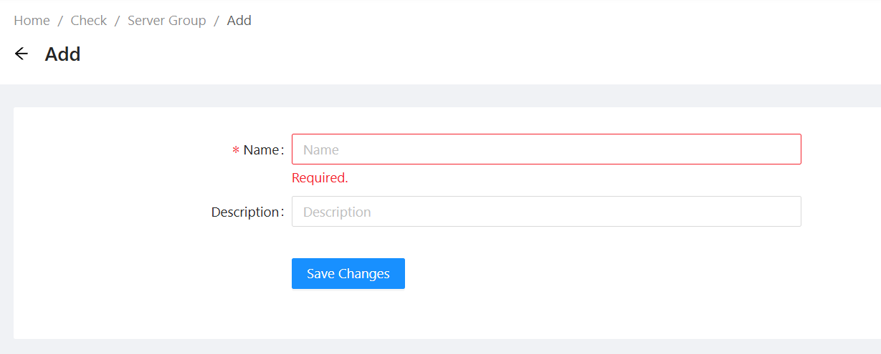Click the back arrow icon

pyautogui.click(x=22, y=54)
